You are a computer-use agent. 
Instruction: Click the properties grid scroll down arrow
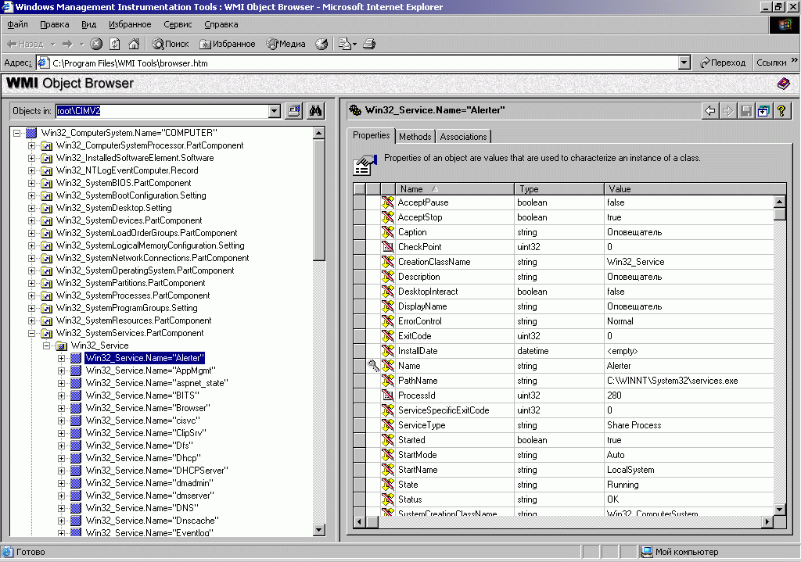coord(780,509)
